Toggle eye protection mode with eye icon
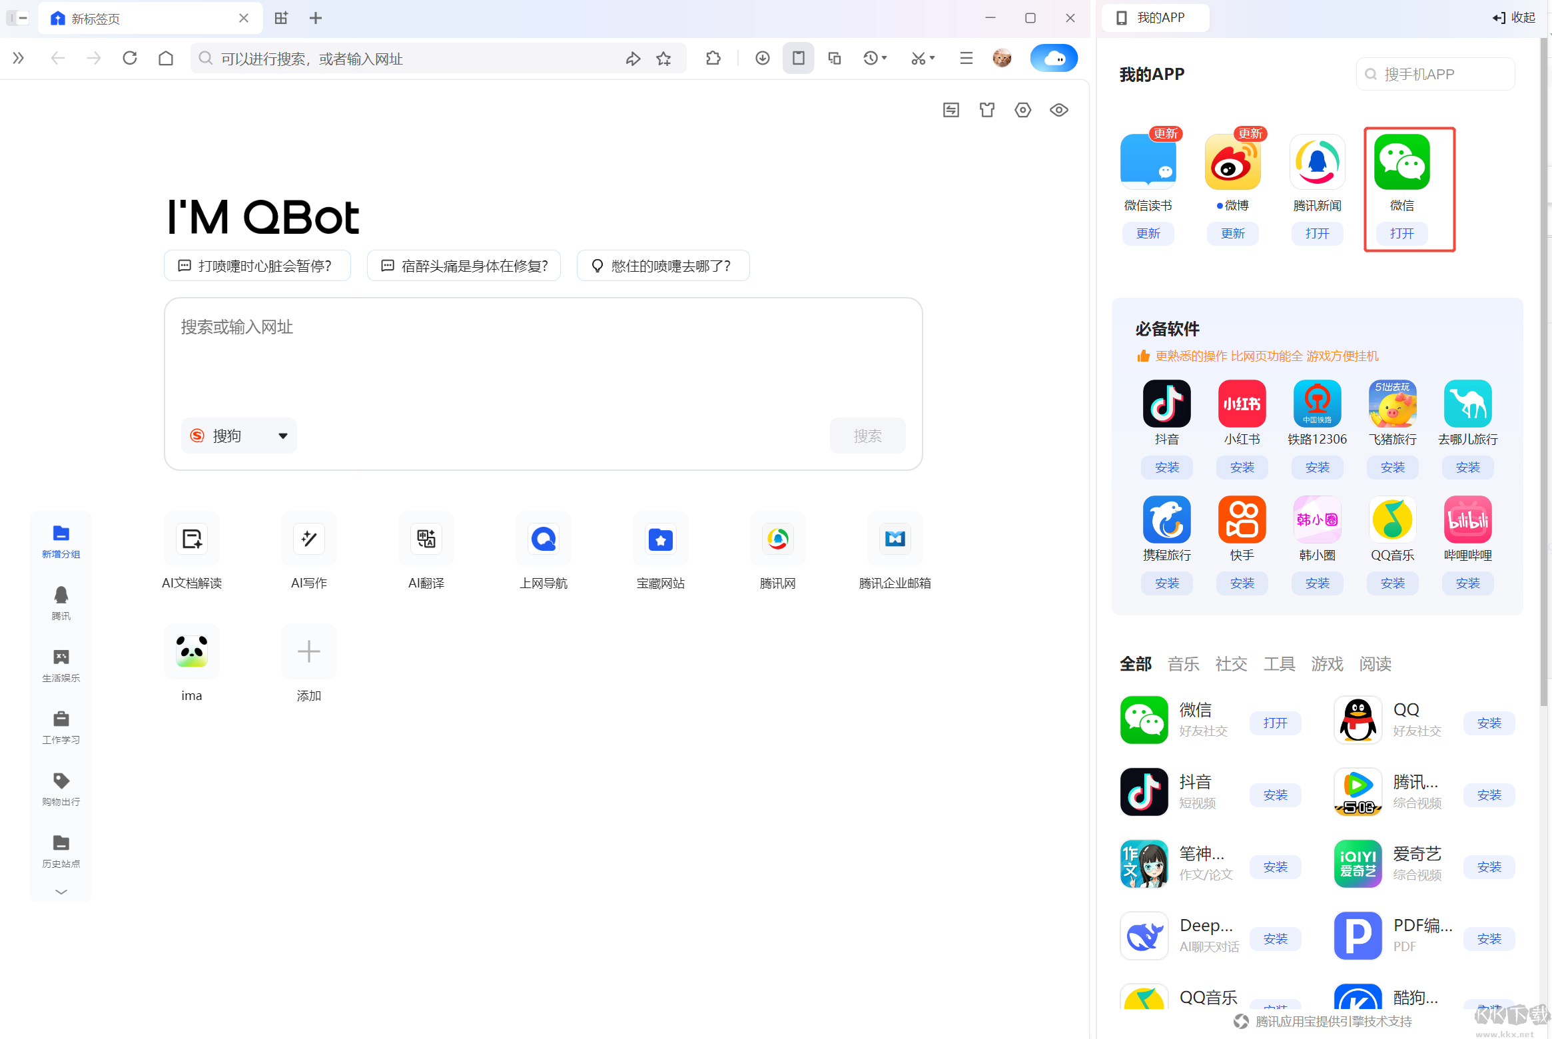Image resolution: width=1552 pixels, height=1039 pixels. [1058, 109]
